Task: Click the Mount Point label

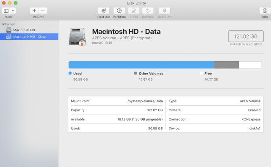Action: (80, 101)
